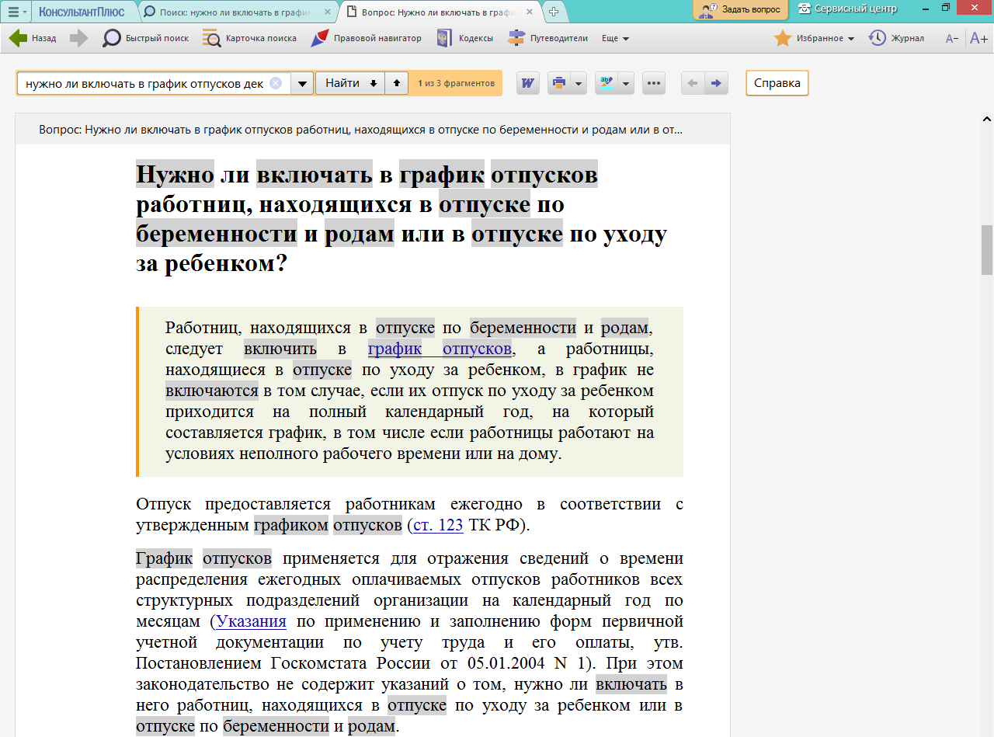Open Путеводители section
This screenshot has width=994, height=737.
pos(547,38)
